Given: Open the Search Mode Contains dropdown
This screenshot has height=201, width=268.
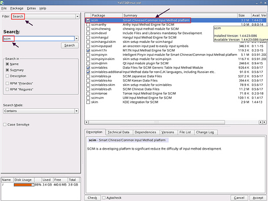Looking at the screenshot, I should pyautogui.click(x=77, y=111).
